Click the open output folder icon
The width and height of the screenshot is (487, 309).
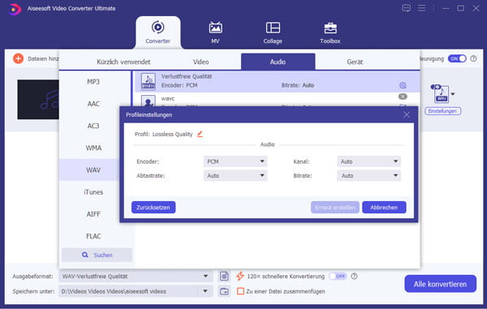click(224, 291)
